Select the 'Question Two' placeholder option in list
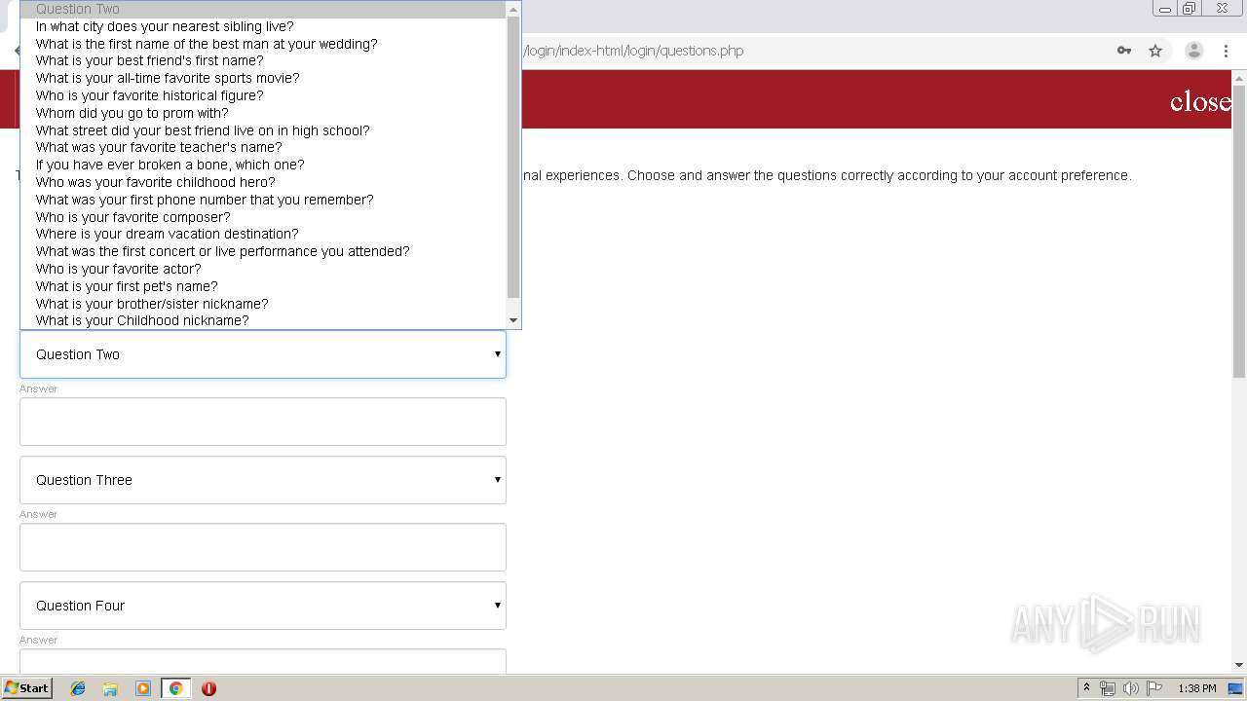Screen dimensions: 1247x701 point(264,9)
